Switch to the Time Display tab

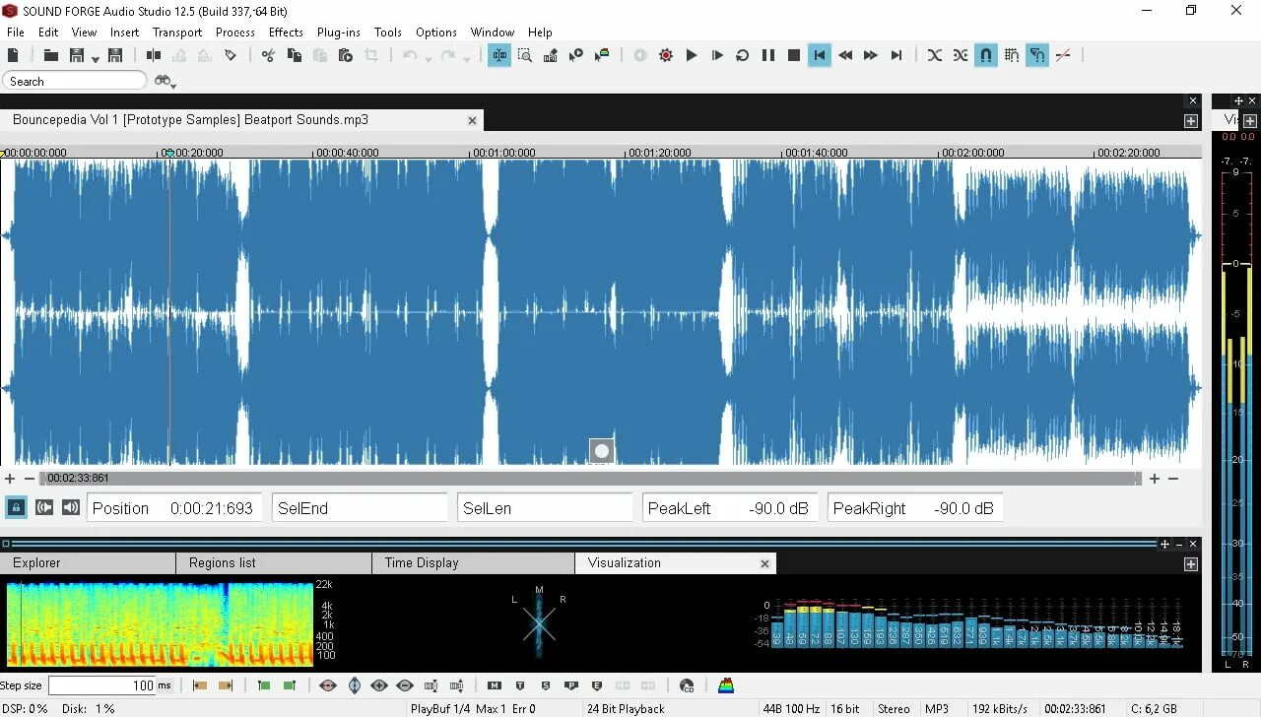coord(473,563)
